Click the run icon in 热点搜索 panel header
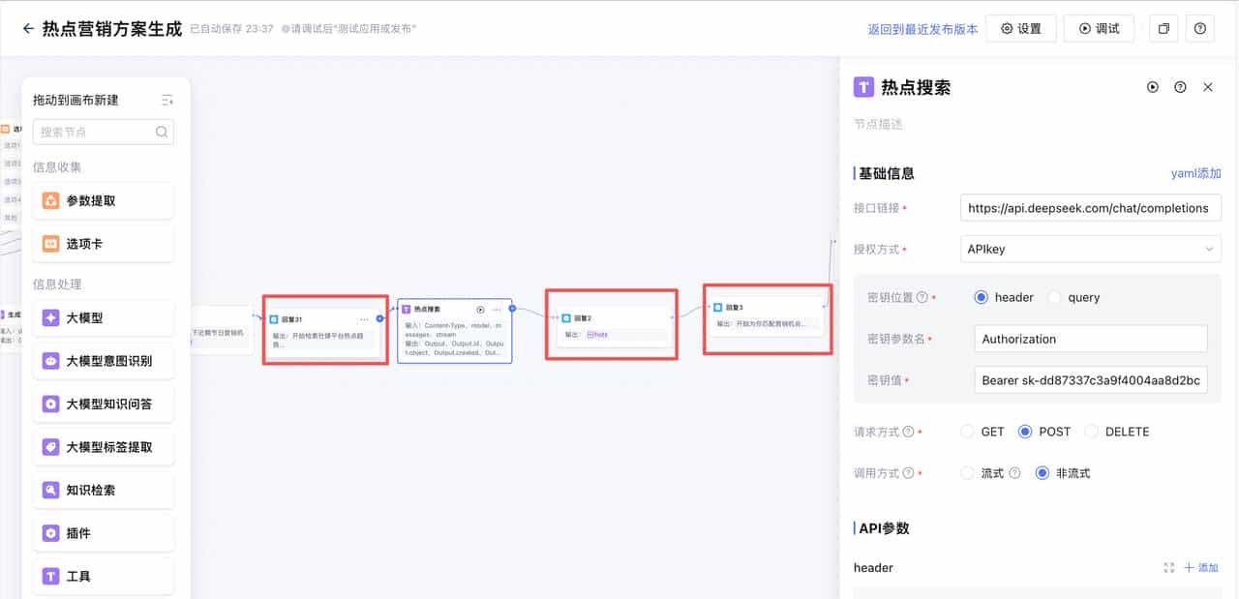 click(x=1152, y=87)
